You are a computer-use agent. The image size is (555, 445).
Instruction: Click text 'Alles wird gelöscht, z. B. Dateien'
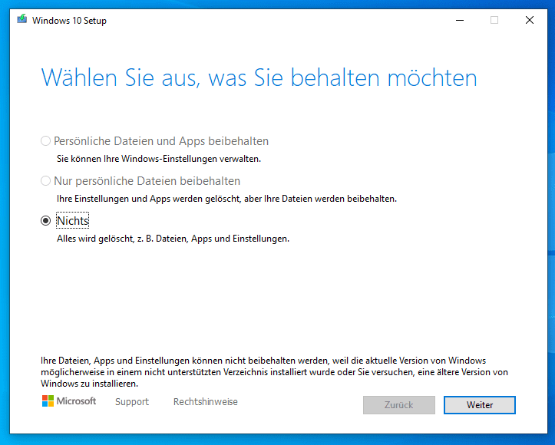coord(123,239)
